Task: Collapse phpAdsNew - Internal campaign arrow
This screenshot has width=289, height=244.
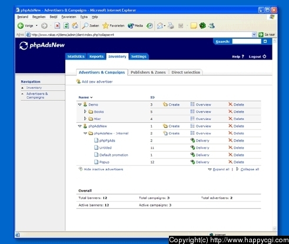Action: 85,133
